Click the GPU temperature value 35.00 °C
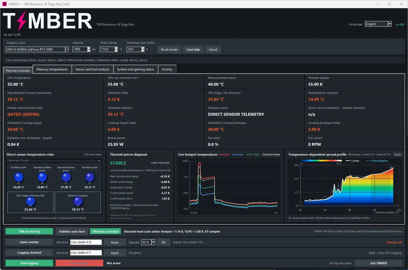 15,84
